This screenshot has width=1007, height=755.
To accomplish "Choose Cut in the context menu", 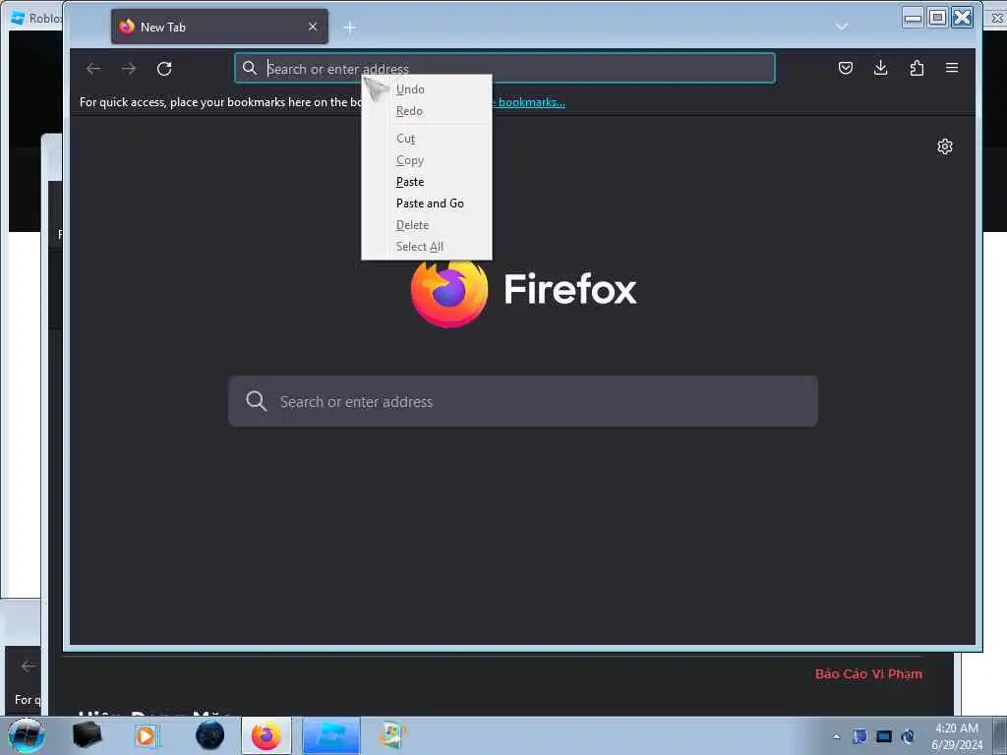I will (x=427, y=139).
